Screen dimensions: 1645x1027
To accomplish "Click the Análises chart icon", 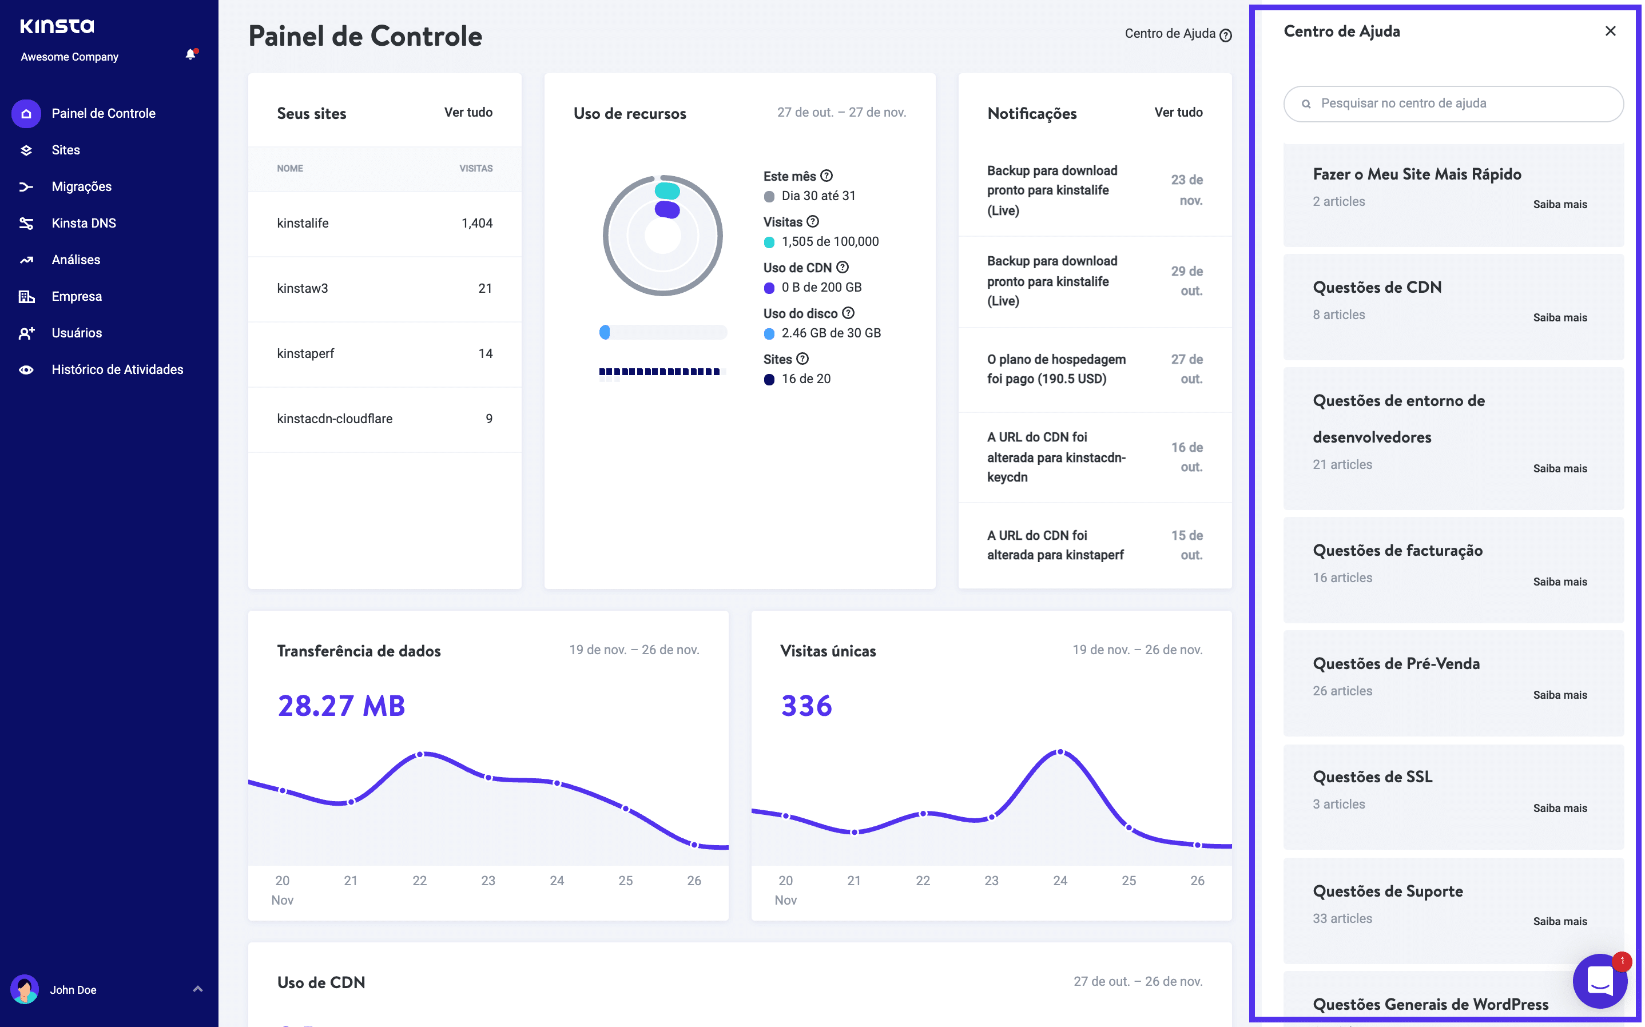I will pyautogui.click(x=26, y=260).
